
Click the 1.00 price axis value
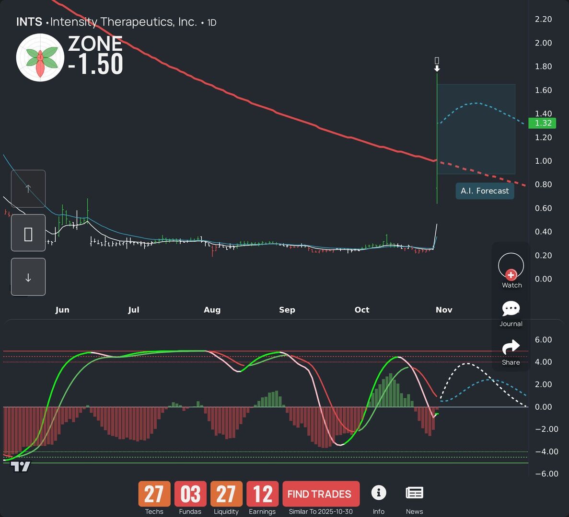point(543,161)
